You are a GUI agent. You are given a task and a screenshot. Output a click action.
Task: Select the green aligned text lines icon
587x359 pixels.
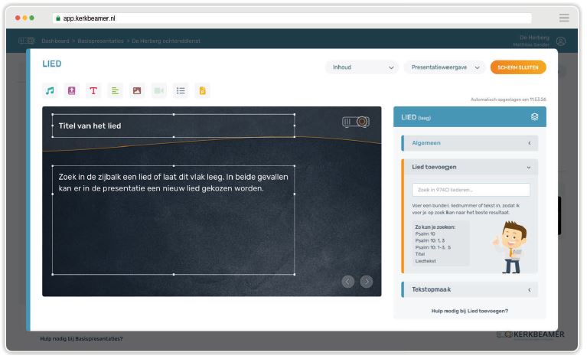[x=116, y=90]
